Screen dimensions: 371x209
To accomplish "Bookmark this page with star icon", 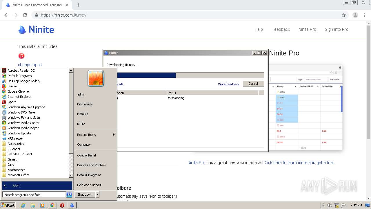I will click(344, 15).
